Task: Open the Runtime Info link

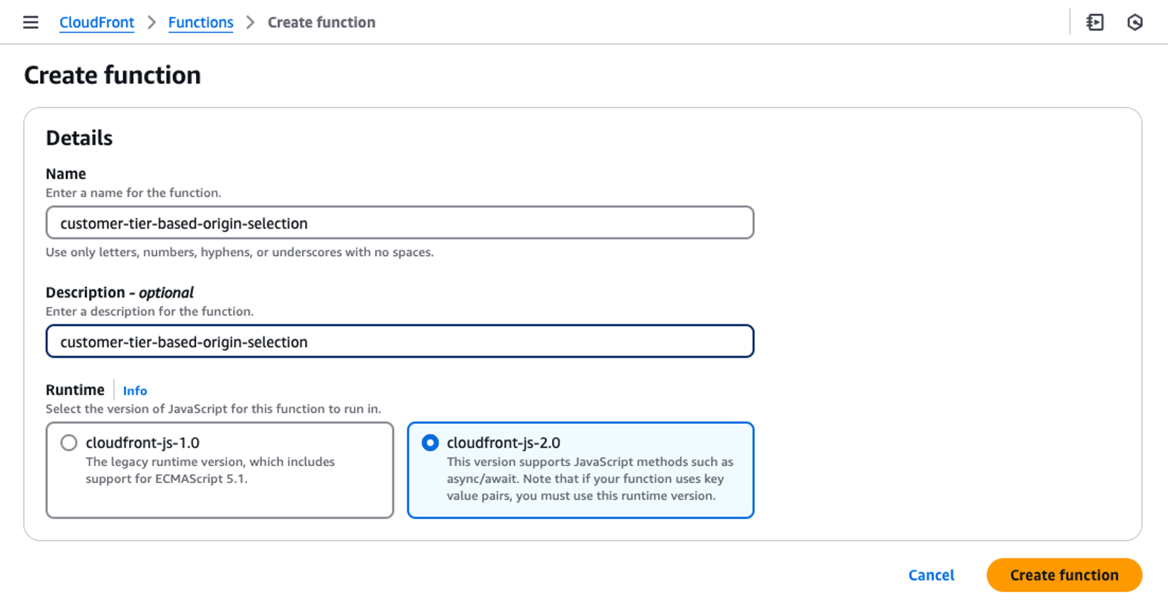Action: point(135,390)
